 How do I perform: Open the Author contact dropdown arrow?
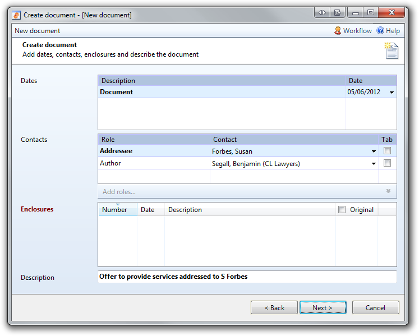click(374, 164)
